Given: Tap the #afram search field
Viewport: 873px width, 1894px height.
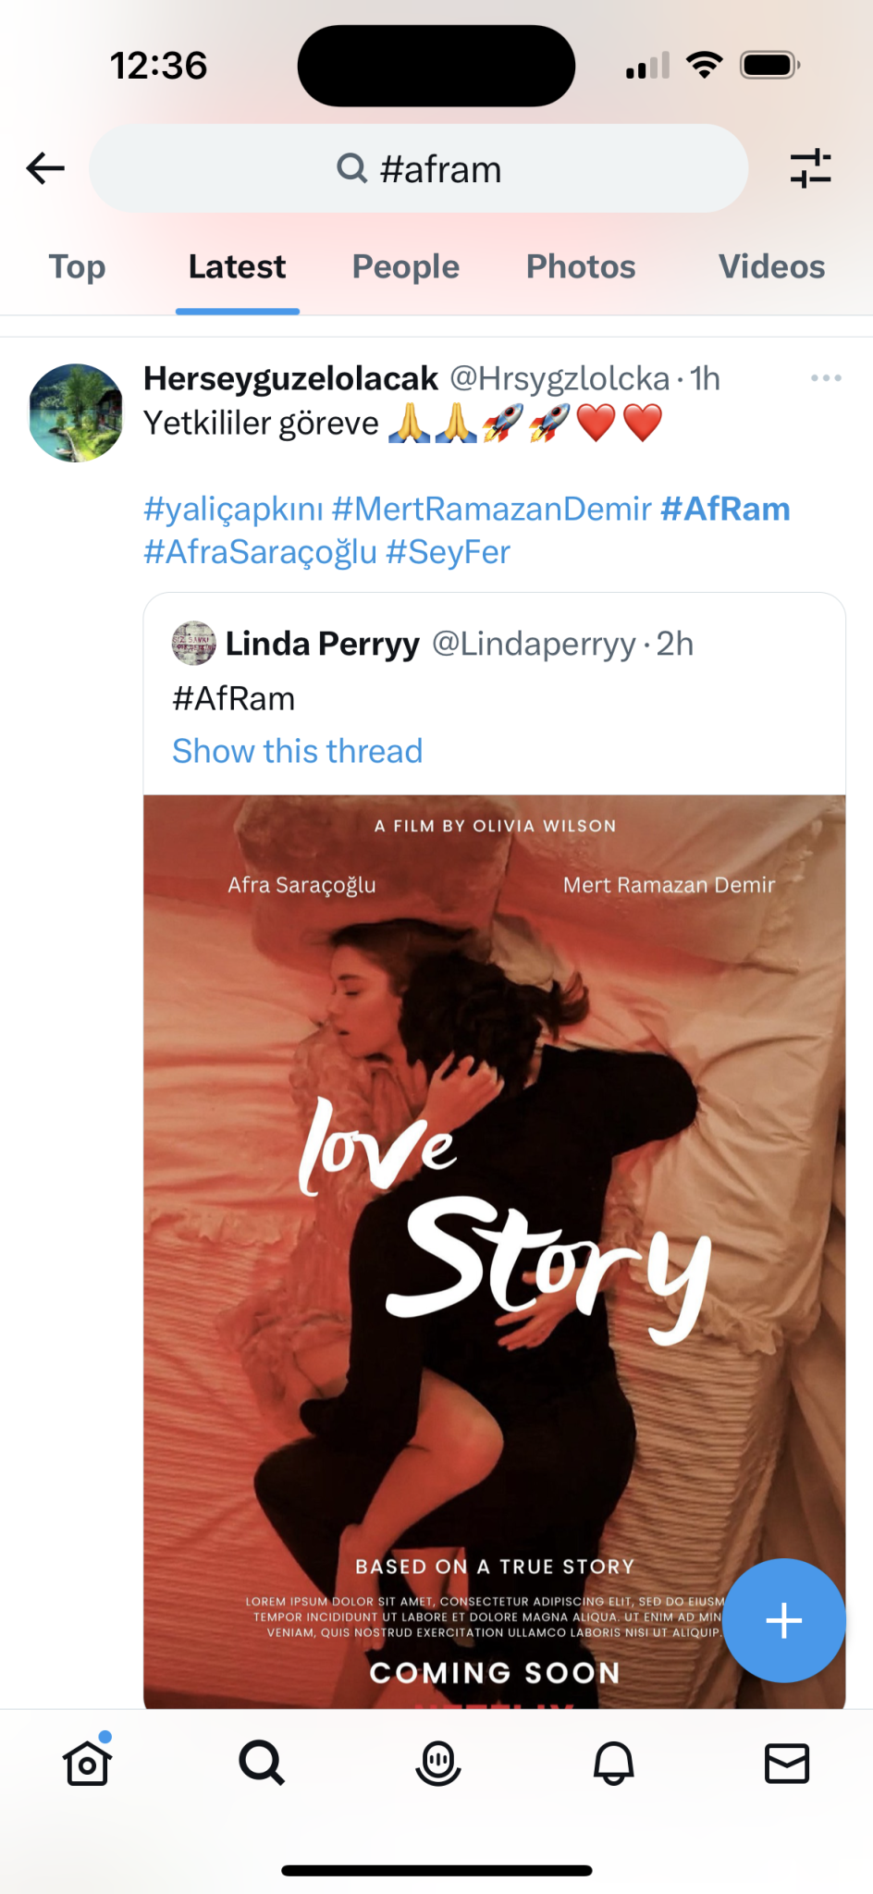Looking at the screenshot, I should (x=418, y=168).
